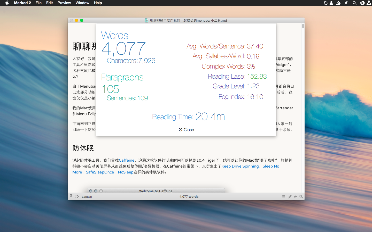Click Grade Level: 1.23 statistic
Image resolution: width=372 pixels, height=232 pixels.
click(236, 86)
